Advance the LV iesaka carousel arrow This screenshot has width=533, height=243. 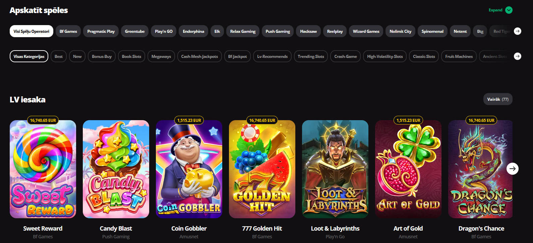click(513, 169)
